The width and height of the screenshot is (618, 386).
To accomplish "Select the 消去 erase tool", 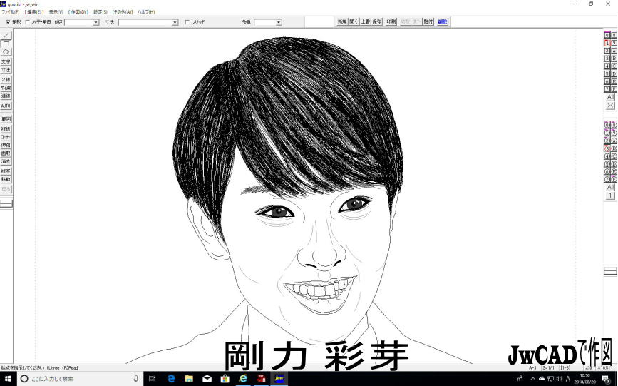I will point(6,161).
